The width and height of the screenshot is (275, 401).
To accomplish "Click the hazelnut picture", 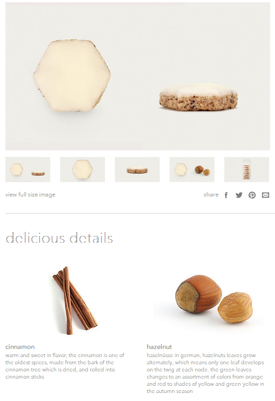I will click(x=214, y=300).
